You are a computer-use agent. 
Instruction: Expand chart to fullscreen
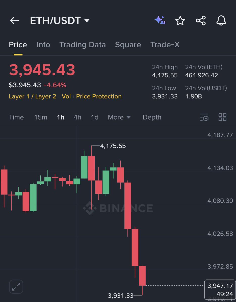(x=16, y=287)
